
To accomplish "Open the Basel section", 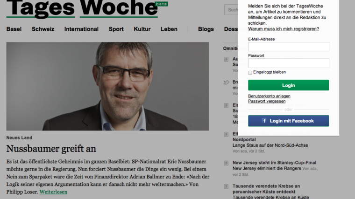I will click(x=14, y=29).
